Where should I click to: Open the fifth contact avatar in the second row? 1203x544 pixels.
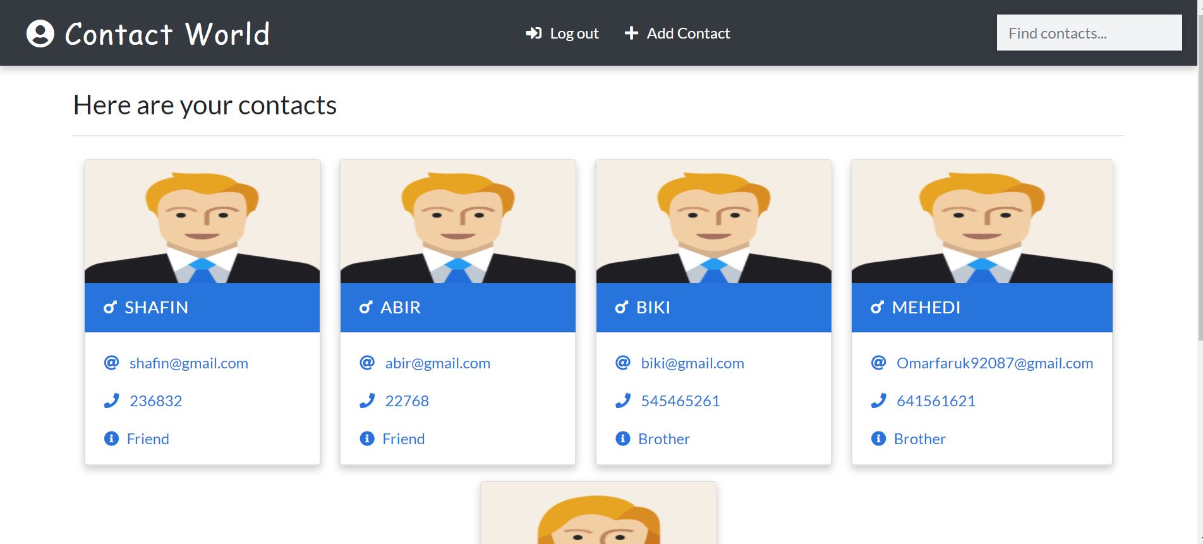click(598, 513)
